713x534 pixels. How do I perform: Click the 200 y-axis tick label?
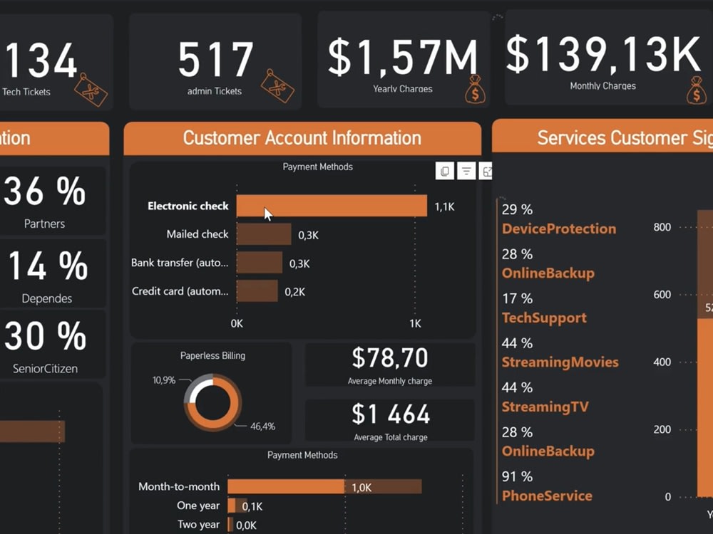click(x=662, y=429)
